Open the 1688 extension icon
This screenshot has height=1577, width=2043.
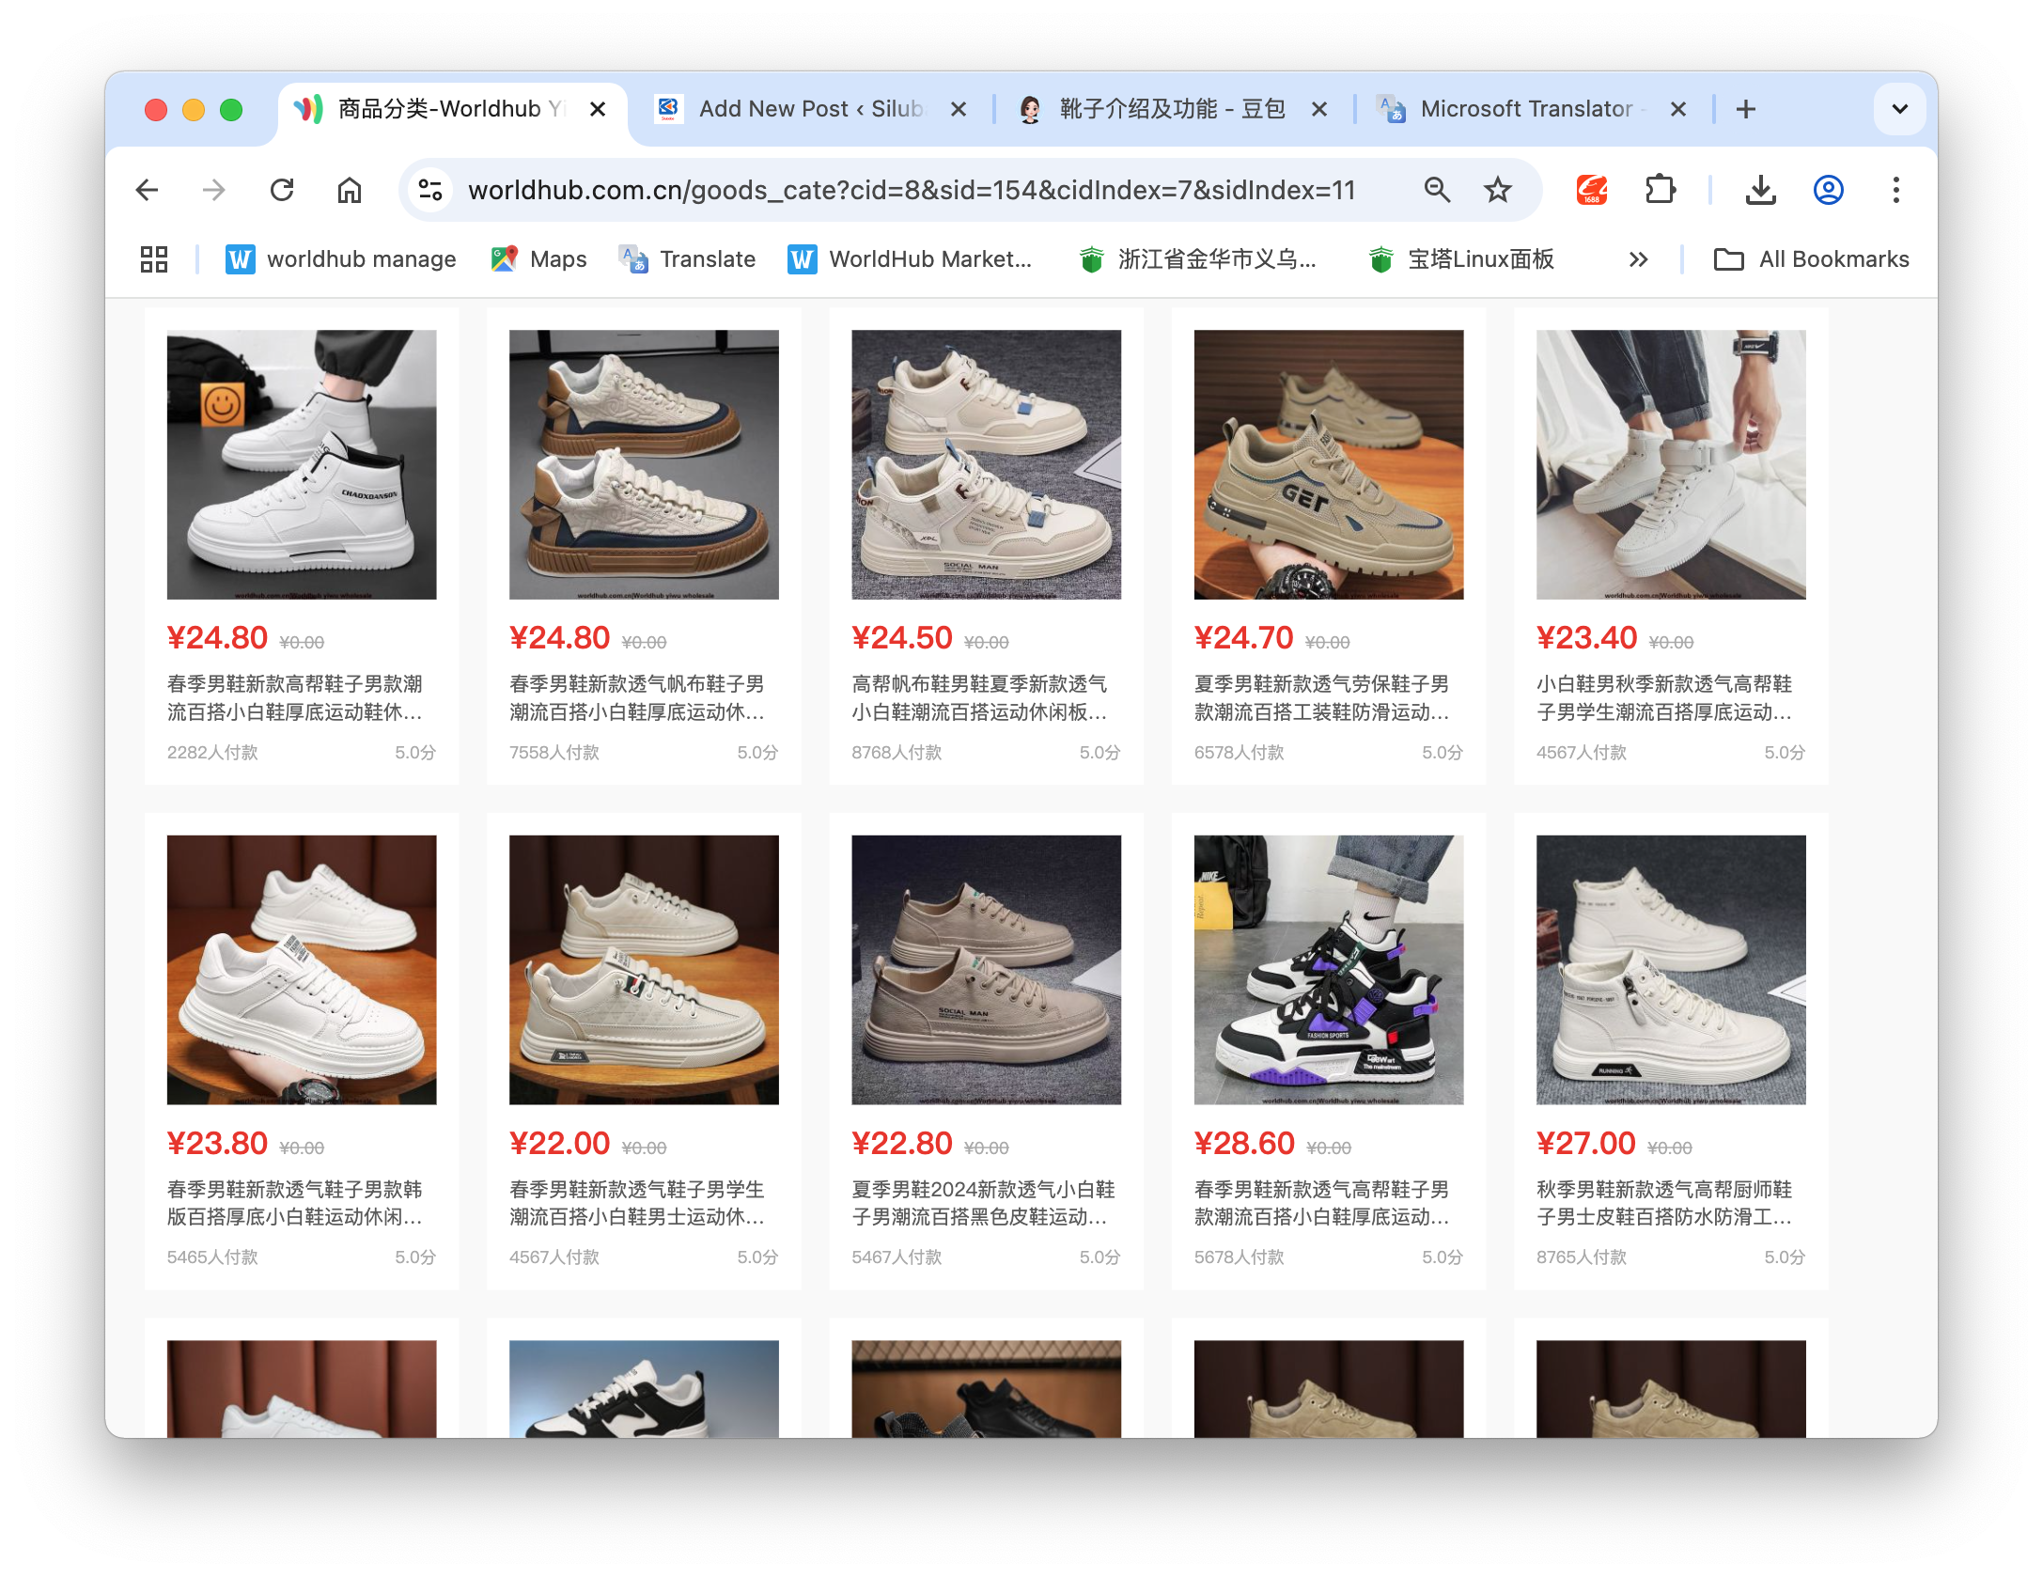(x=1591, y=191)
